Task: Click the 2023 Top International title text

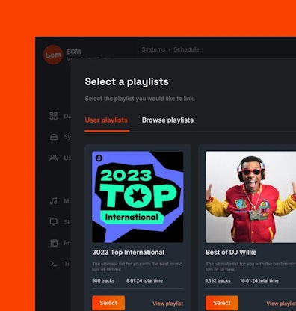Action: [x=128, y=252]
